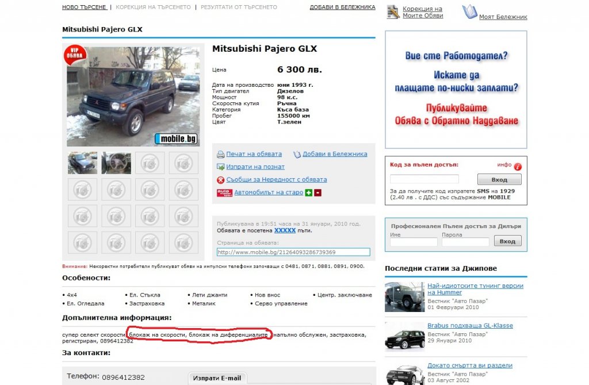Click the юни 1993 г. production date
The image size is (589, 385).
coord(295,85)
